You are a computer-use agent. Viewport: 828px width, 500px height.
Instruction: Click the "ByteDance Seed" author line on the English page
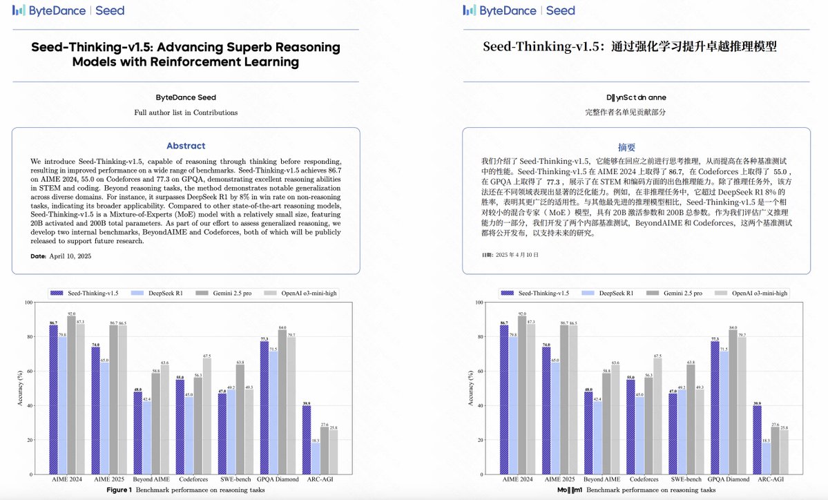186,97
